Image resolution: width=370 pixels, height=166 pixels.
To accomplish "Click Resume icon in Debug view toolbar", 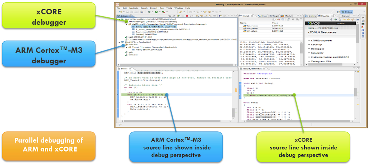I will pos(178,16).
